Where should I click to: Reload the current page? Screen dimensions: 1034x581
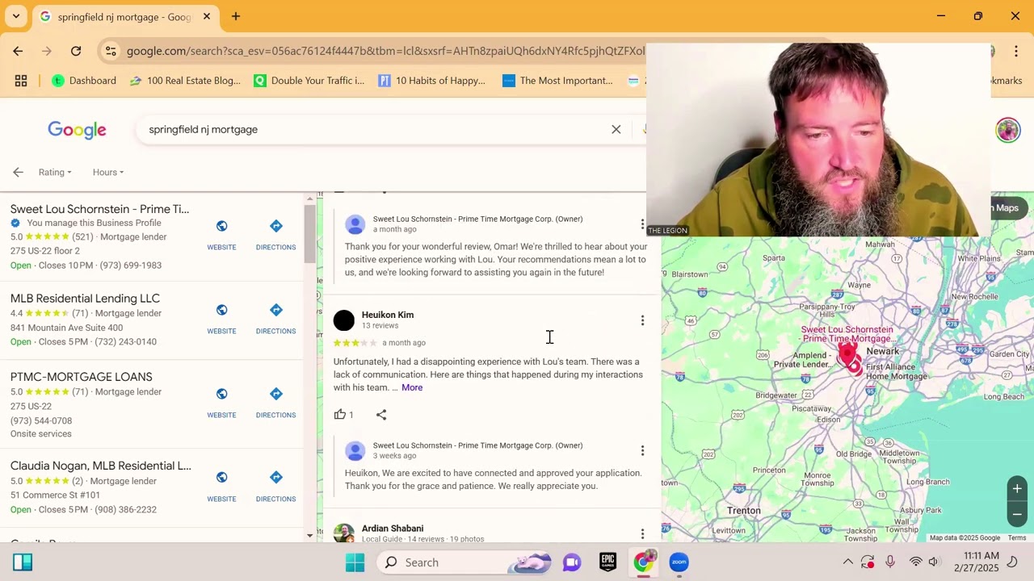[x=76, y=51]
